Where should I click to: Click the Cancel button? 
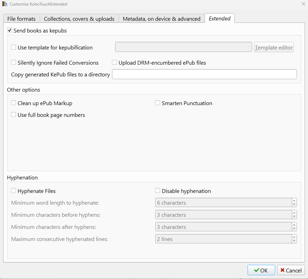(291, 270)
